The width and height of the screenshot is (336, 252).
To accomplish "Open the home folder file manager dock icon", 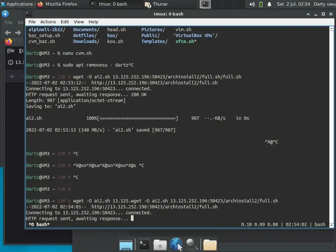I will click(160, 245).
